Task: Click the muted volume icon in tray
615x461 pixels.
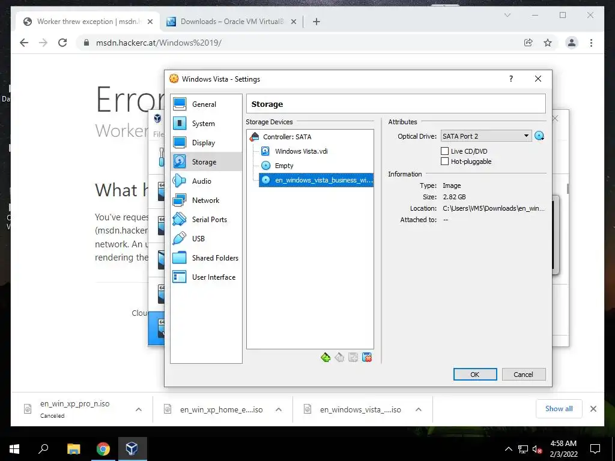Action: pos(537,449)
